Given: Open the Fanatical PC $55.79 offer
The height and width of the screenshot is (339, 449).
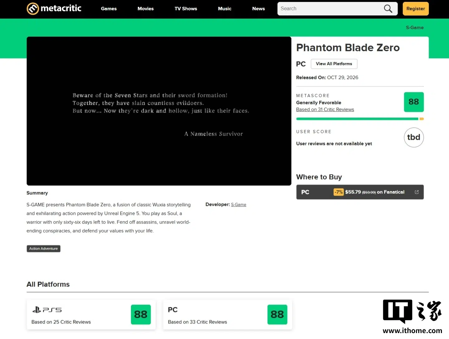Looking at the screenshot, I should [x=360, y=192].
